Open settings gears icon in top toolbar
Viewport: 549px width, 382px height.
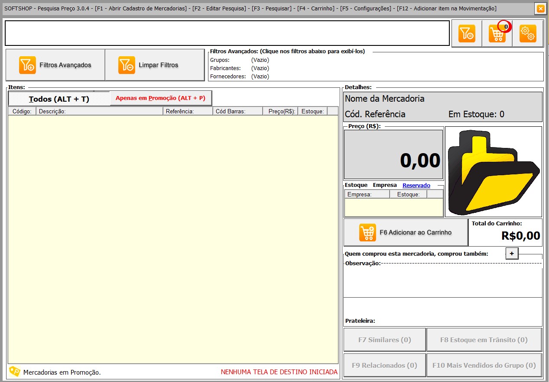click(x=528, y=33)
